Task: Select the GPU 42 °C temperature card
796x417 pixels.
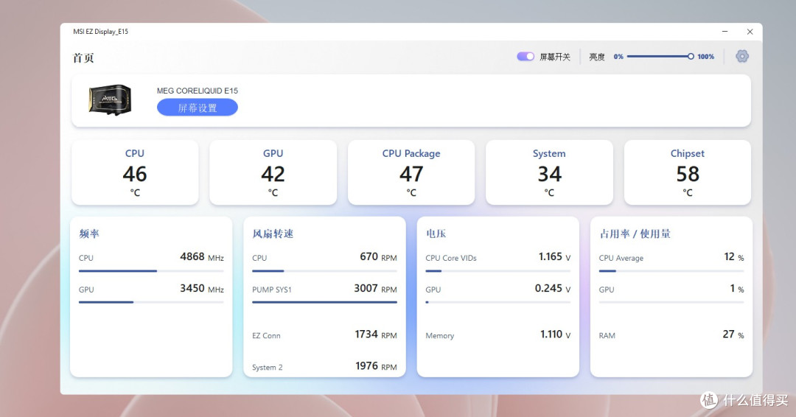Action: pos(273,172)
